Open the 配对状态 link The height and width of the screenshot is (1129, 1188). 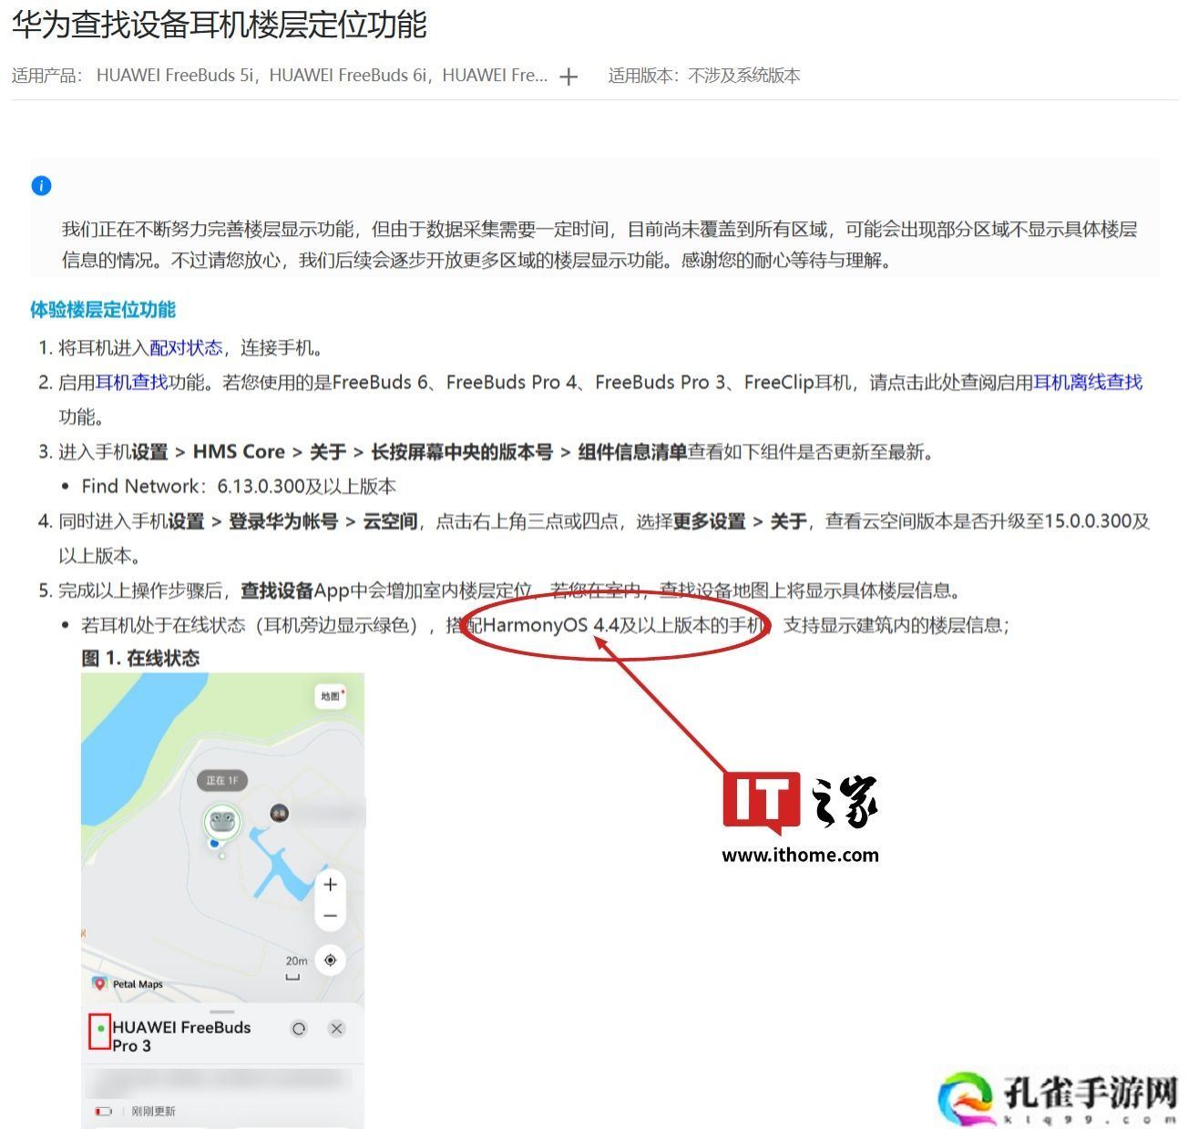coord(186,347)
